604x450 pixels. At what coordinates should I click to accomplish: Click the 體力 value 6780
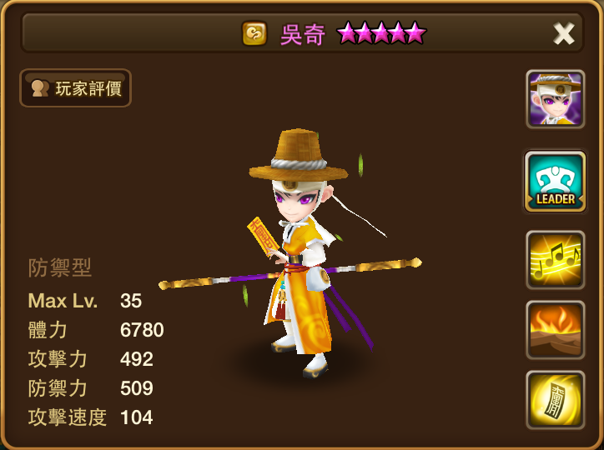pyautogui.click(x=142, y=330)
